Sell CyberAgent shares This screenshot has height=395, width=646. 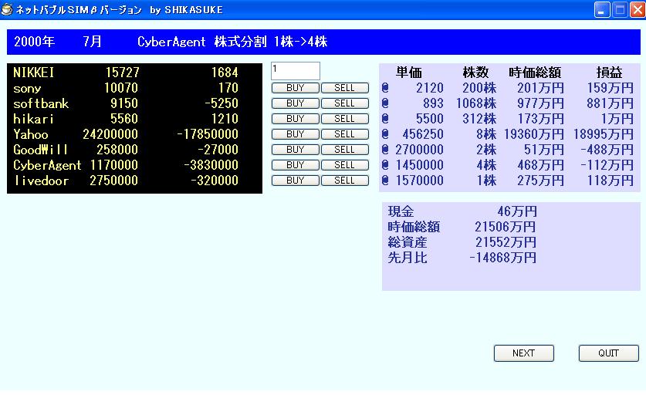point(344,165)
